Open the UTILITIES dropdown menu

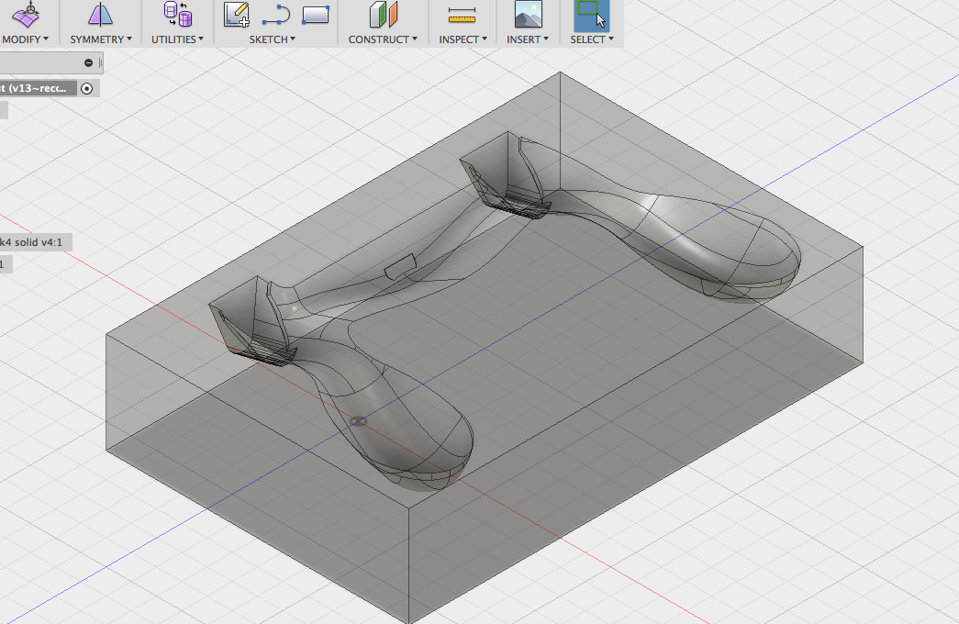point(177,39)
